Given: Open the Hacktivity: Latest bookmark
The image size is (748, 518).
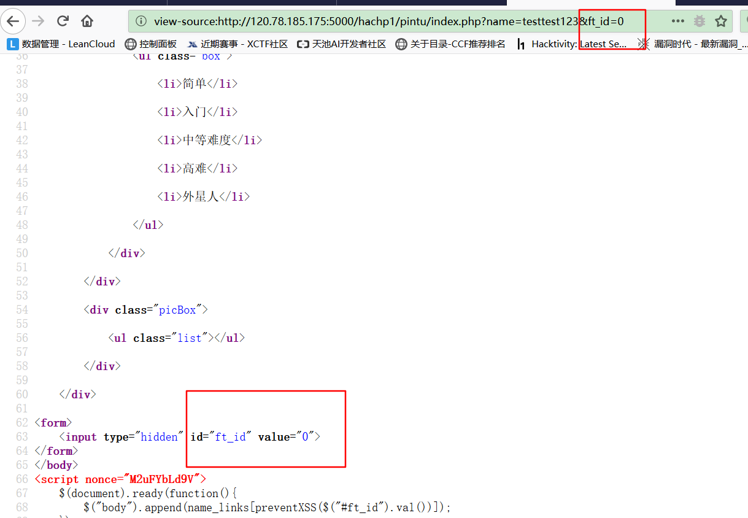Looking at the screenshot, I should click(578, 44).
